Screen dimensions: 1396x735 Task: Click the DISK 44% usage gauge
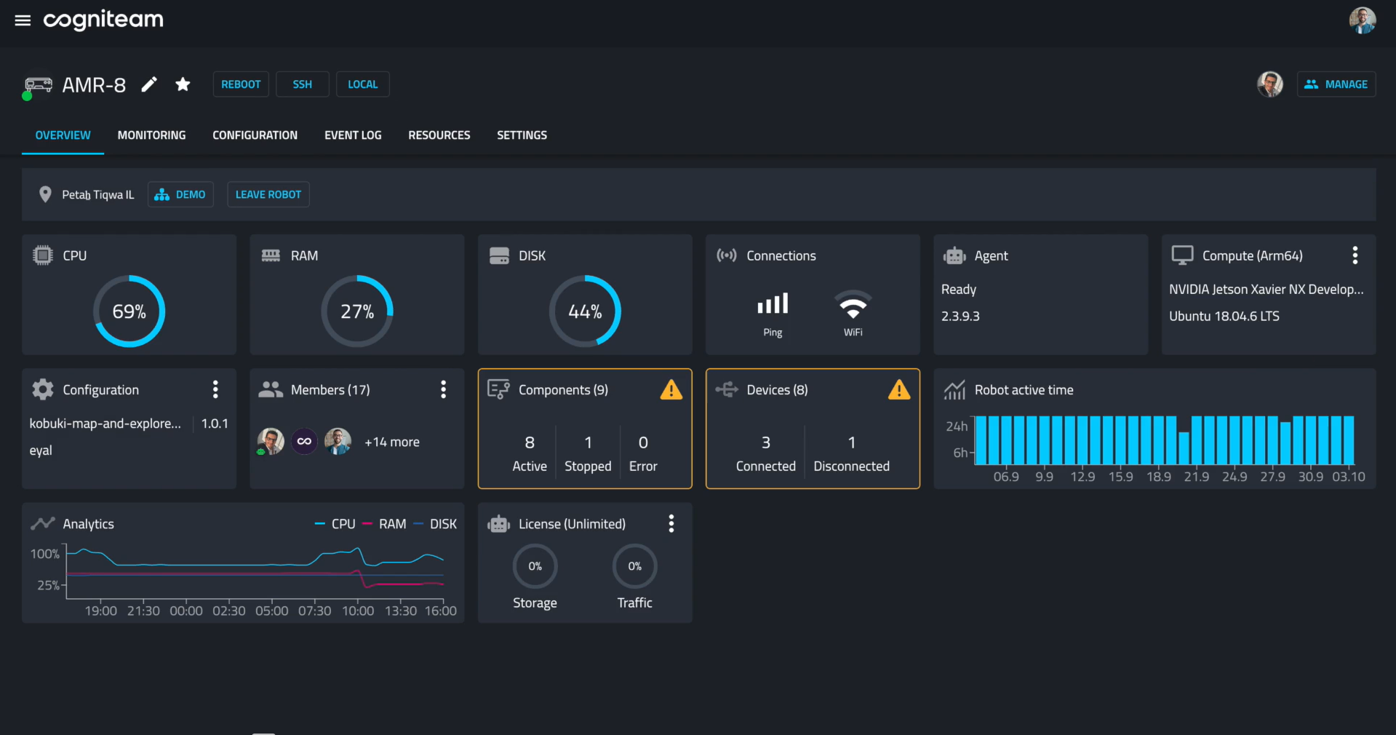[585, 311]
